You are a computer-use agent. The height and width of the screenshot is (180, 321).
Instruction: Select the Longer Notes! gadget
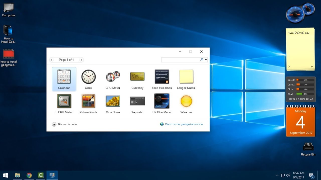(186, 79)
